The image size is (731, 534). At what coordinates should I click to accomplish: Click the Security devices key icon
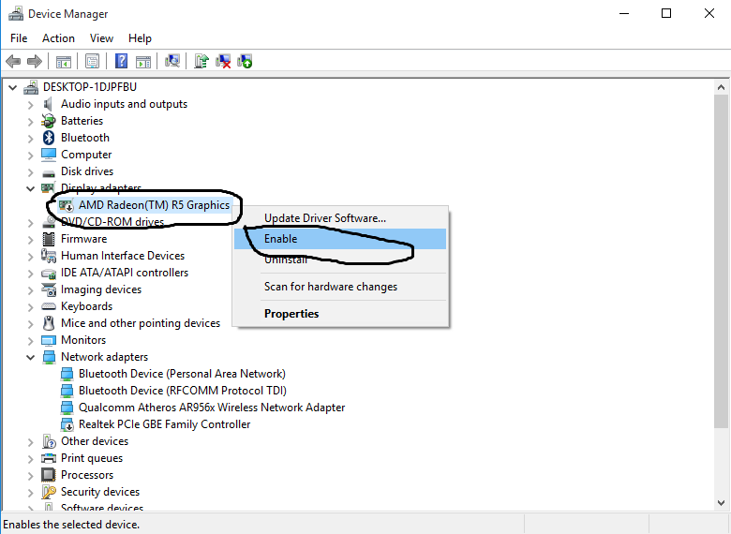click(x=49, y=492)
